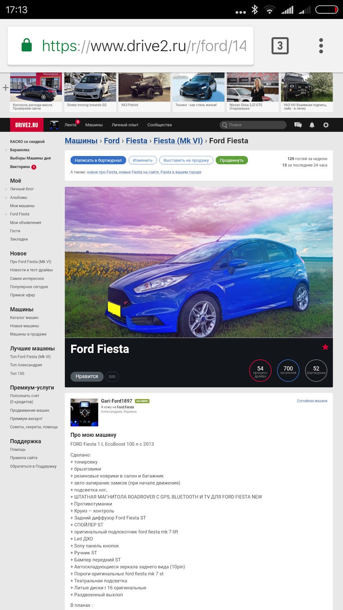The width and height of the screenshot is (343, 610).
Task: Open the УАЗ-V6 promo card
Action: [307, 92]
